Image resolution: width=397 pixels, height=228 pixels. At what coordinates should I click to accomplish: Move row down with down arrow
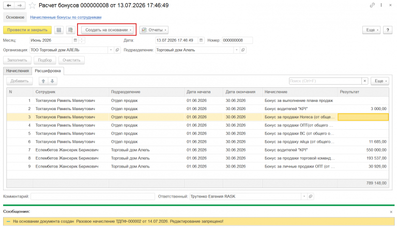coord(52,81)
